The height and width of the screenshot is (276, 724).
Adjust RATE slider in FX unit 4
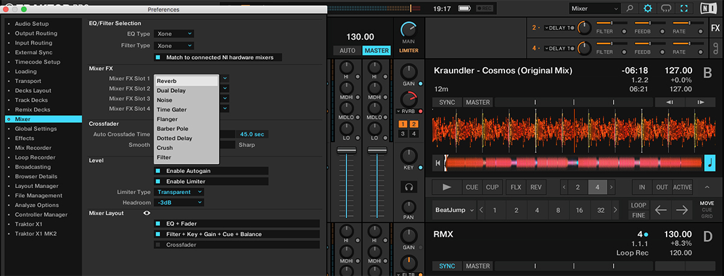(688, 43)
